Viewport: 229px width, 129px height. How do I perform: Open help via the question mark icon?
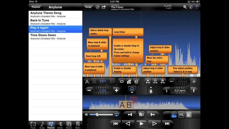[197, 7]
